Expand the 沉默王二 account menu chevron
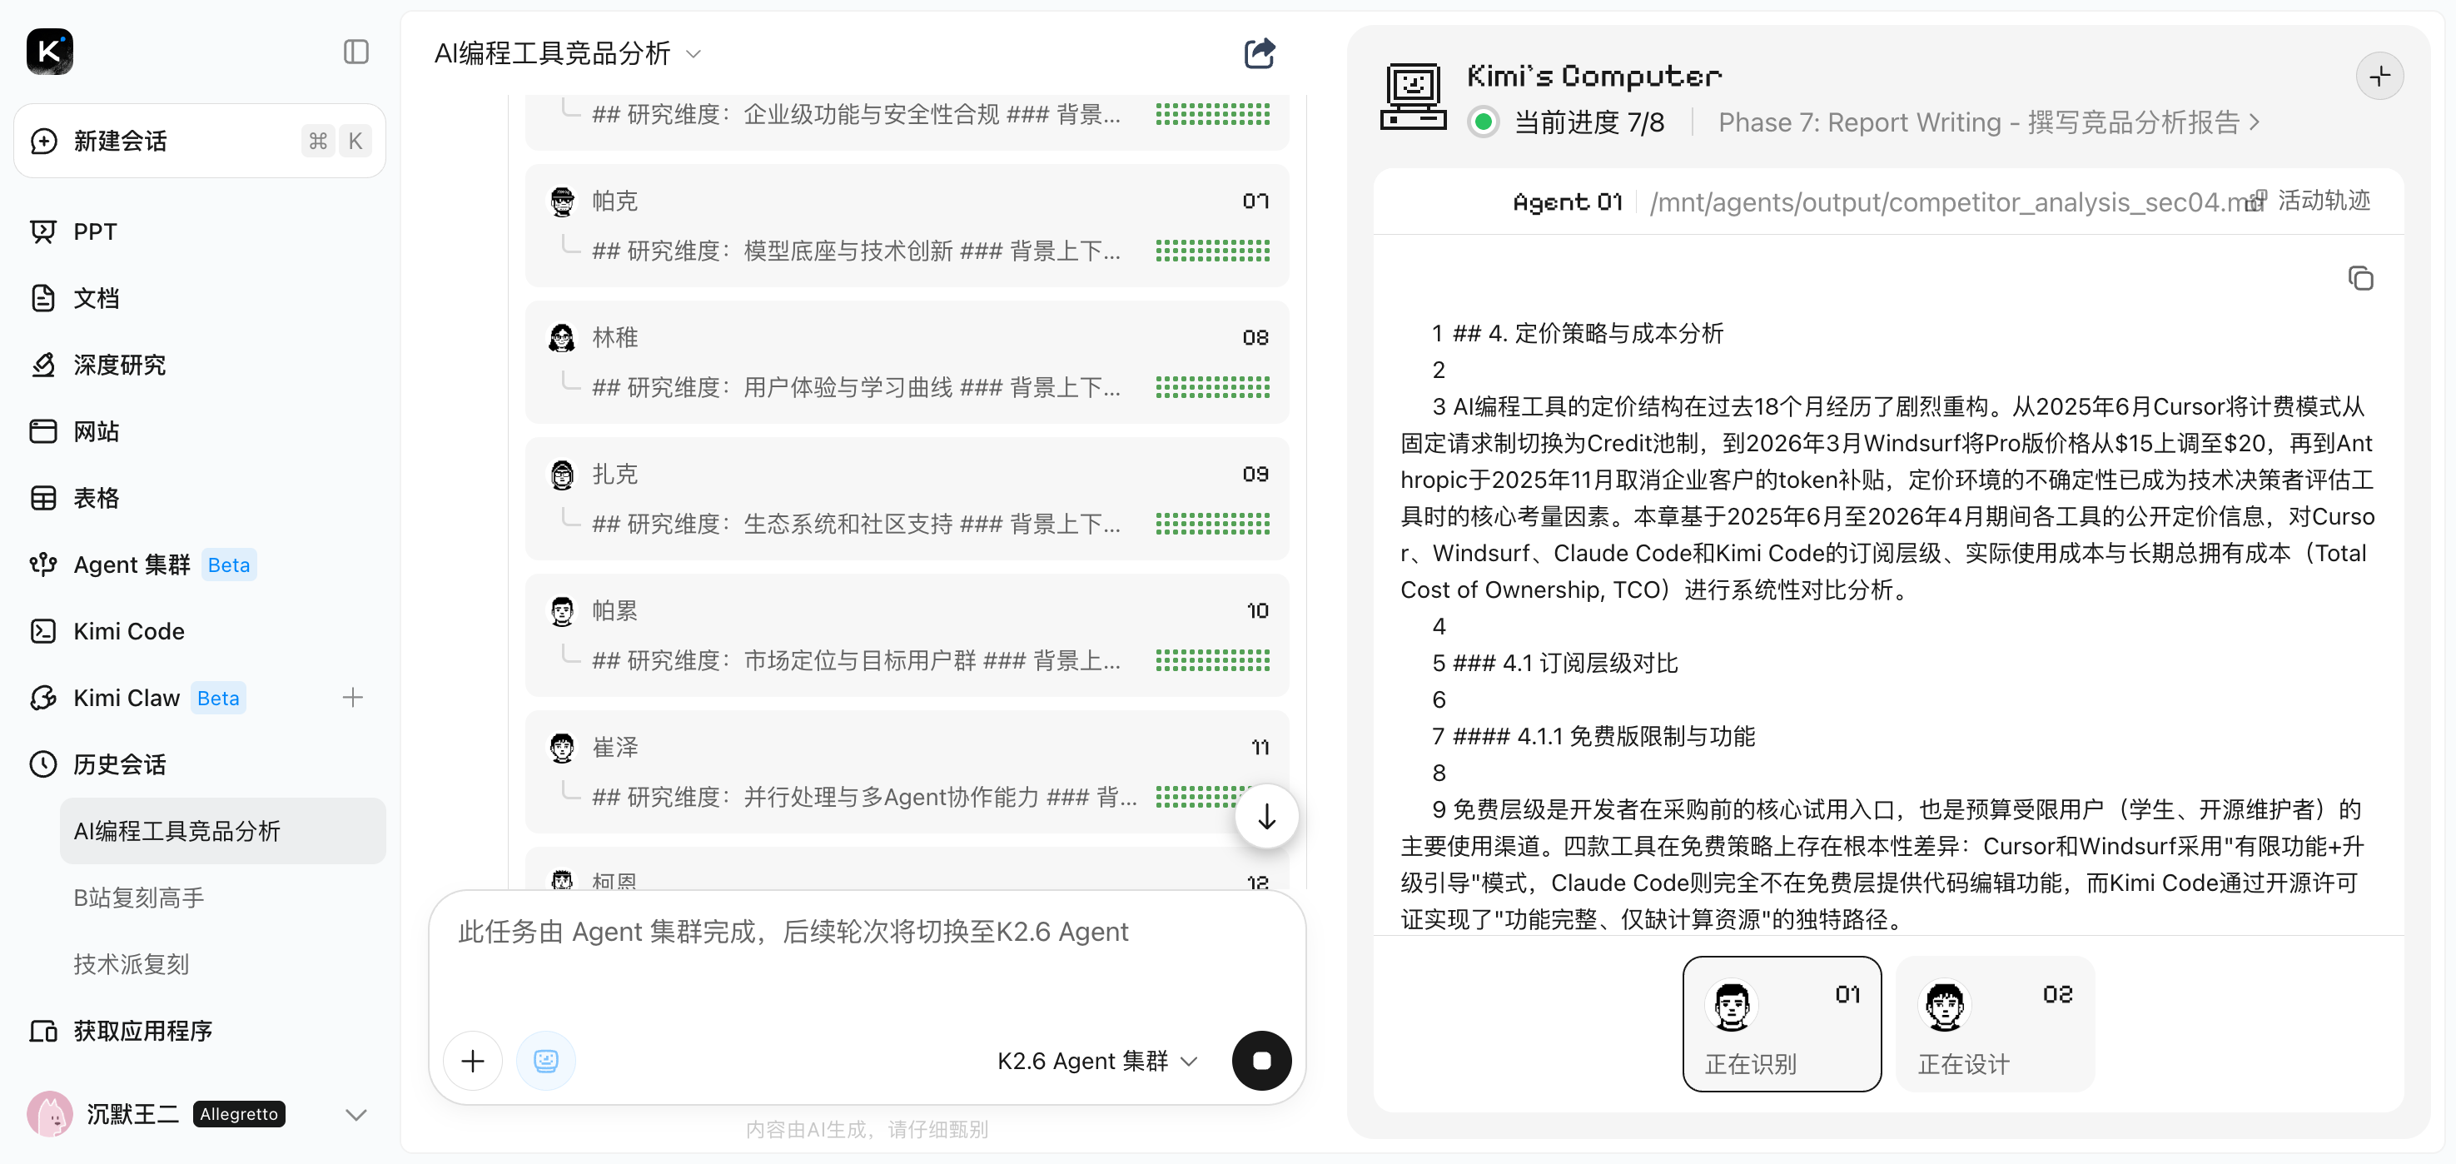2456x1164 pixels. [x=355, y=1113]
